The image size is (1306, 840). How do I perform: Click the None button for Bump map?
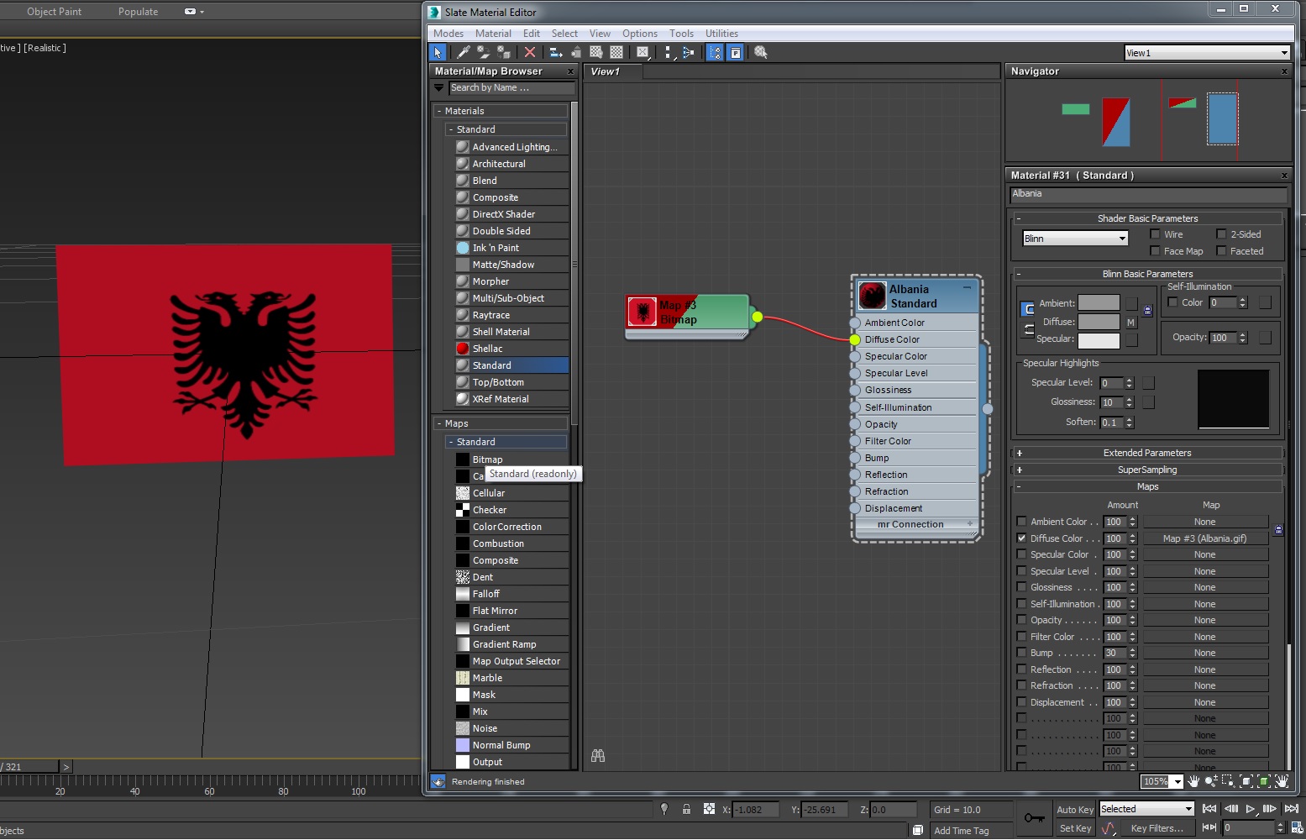(1204, 653)
